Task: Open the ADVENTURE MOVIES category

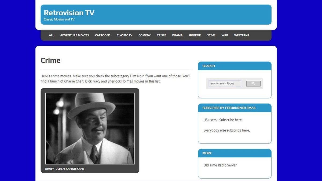Action: coord(74,35)
